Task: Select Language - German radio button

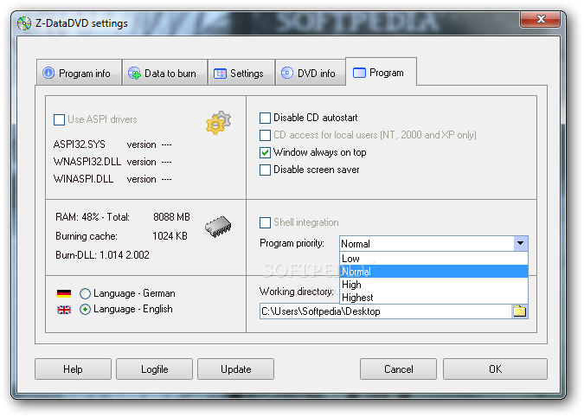Action: coord(86,294)
